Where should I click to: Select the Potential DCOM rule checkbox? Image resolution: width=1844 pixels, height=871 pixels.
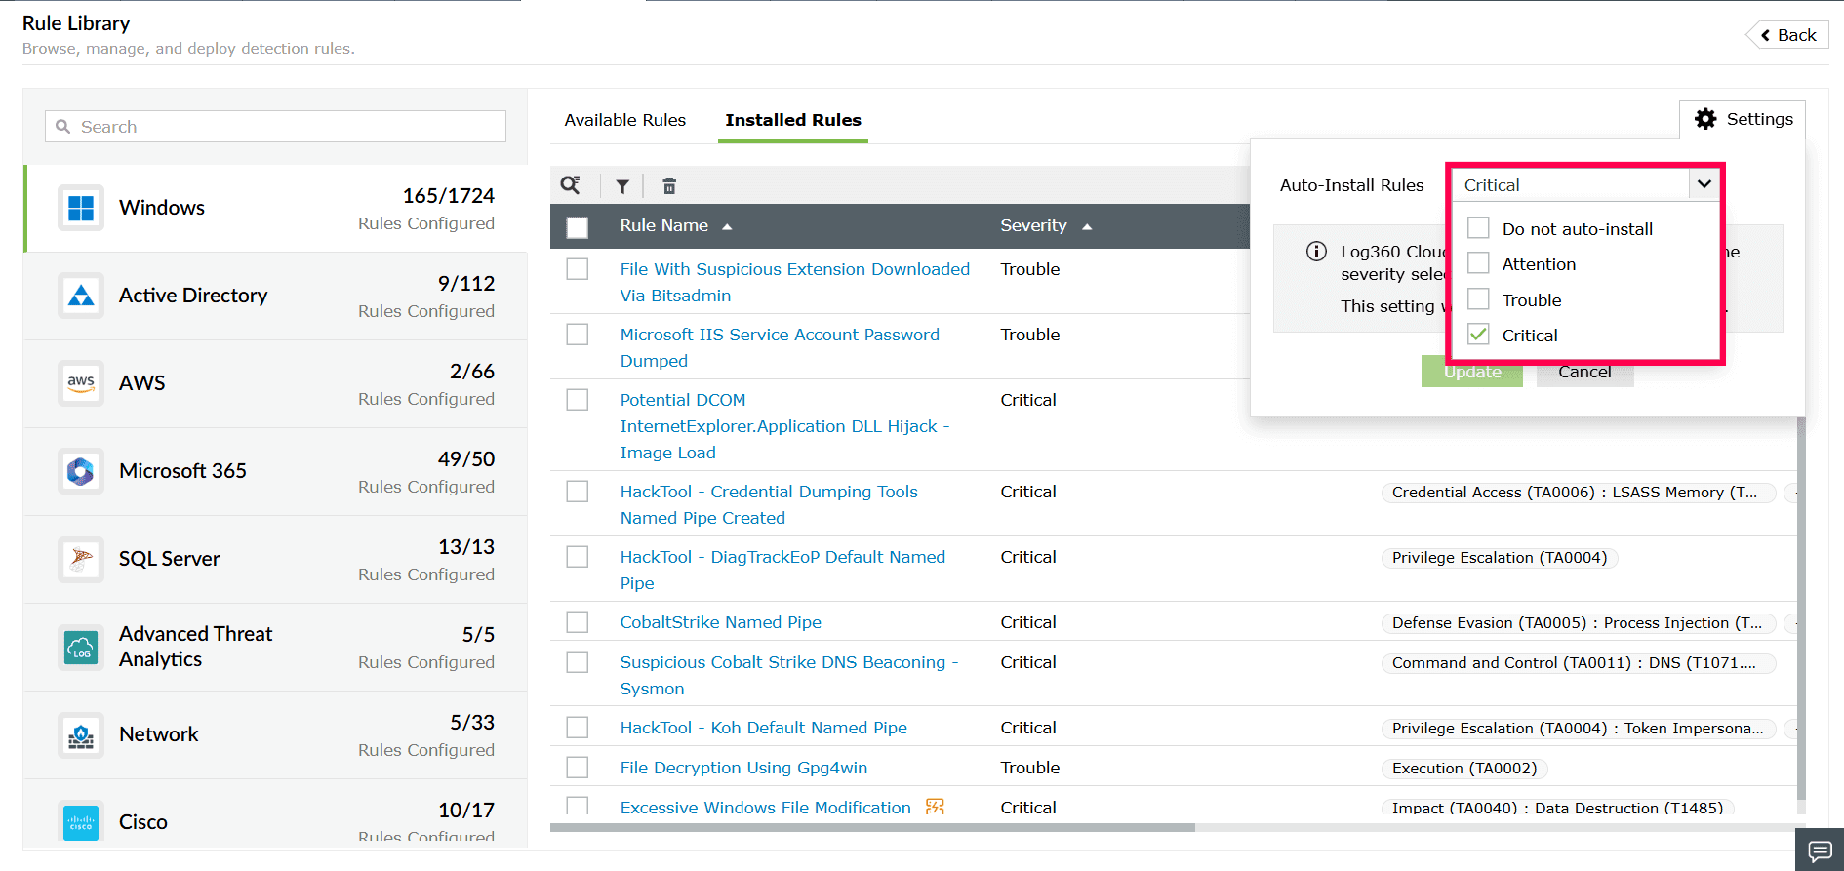point(578,400)
